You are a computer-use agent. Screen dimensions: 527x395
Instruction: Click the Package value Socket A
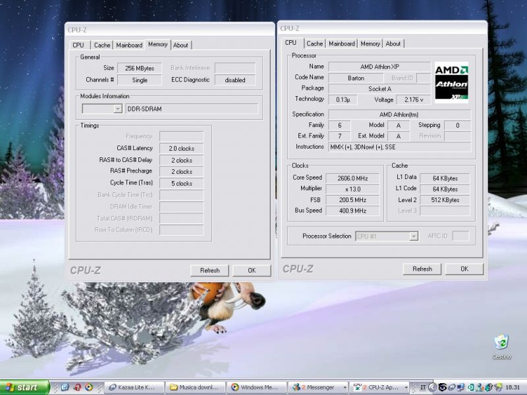[379, 89]
